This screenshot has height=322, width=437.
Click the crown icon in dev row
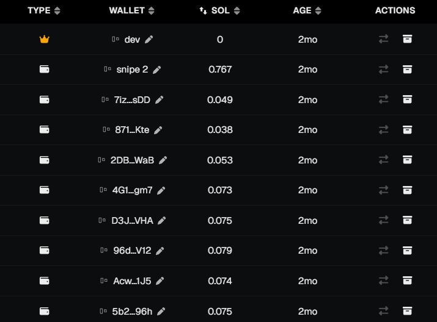pyautogui.click(x=44, y=40)
